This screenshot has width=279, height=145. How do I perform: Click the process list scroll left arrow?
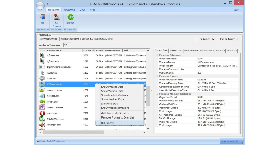click(41, 132)
